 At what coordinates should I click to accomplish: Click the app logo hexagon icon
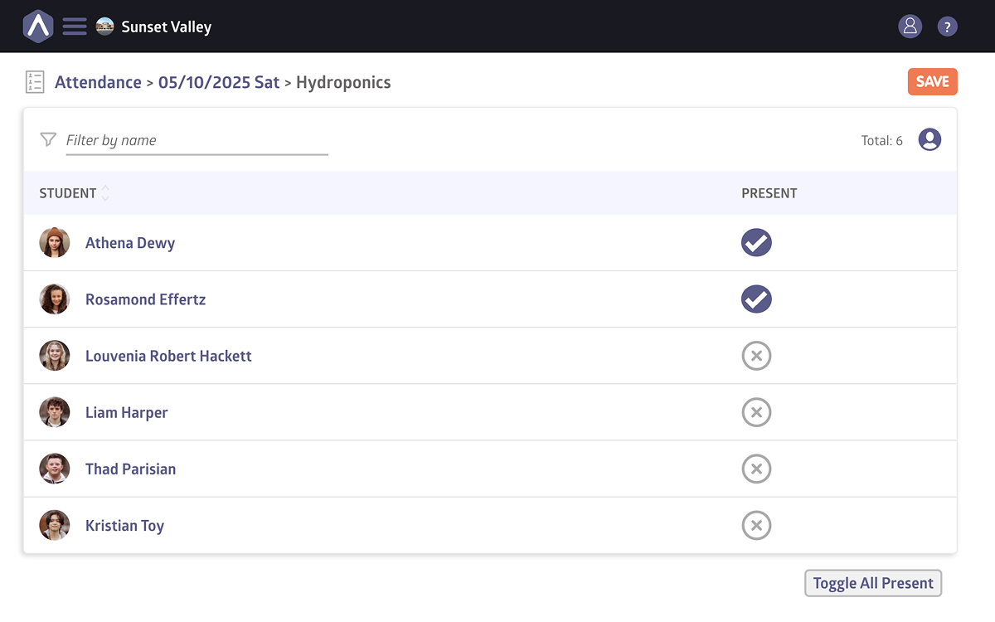38,27
